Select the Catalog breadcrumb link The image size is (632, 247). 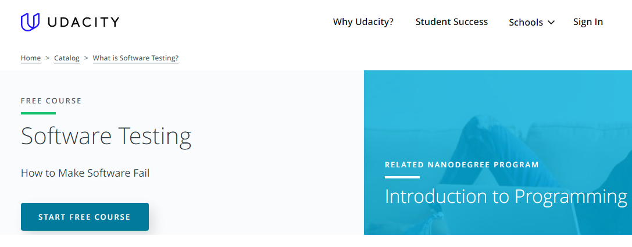point(67,58)
